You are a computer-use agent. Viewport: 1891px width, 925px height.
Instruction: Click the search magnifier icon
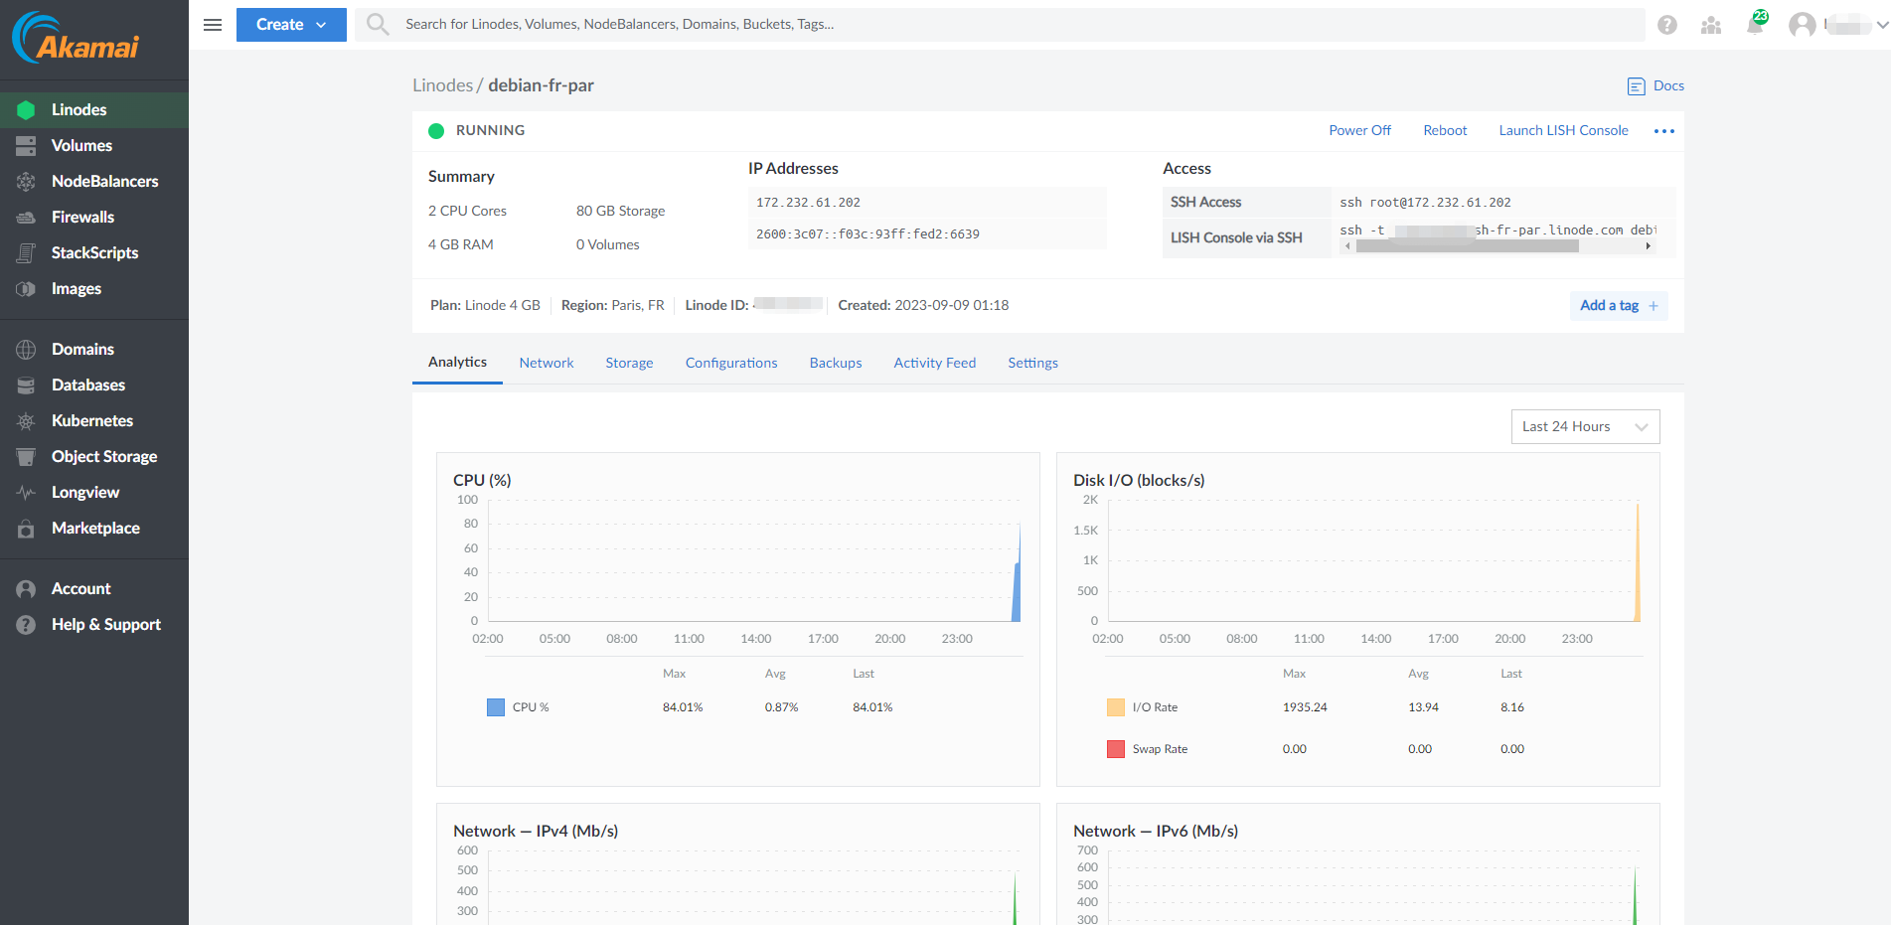378,24
